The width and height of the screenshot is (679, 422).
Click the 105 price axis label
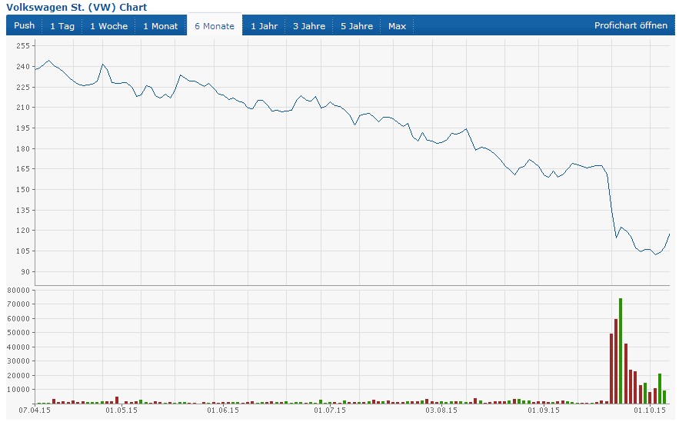(x=23, y=251)
